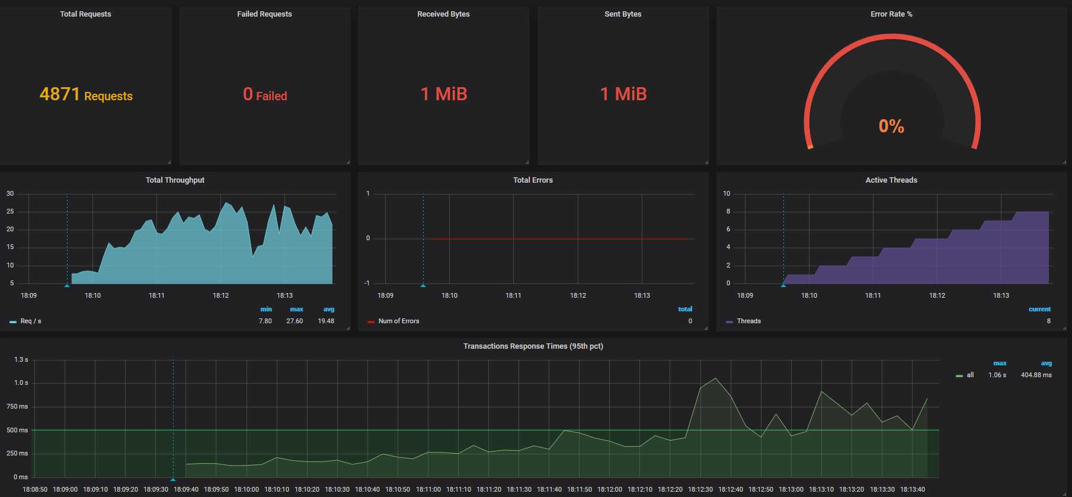The width and height of the screenshot is (1072, 497).
Task: Toggle the Num of Errors legend series
Action: click(399, 321)
